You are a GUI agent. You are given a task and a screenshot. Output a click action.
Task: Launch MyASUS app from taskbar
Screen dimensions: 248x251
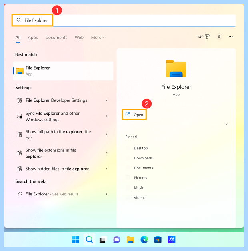172,240
